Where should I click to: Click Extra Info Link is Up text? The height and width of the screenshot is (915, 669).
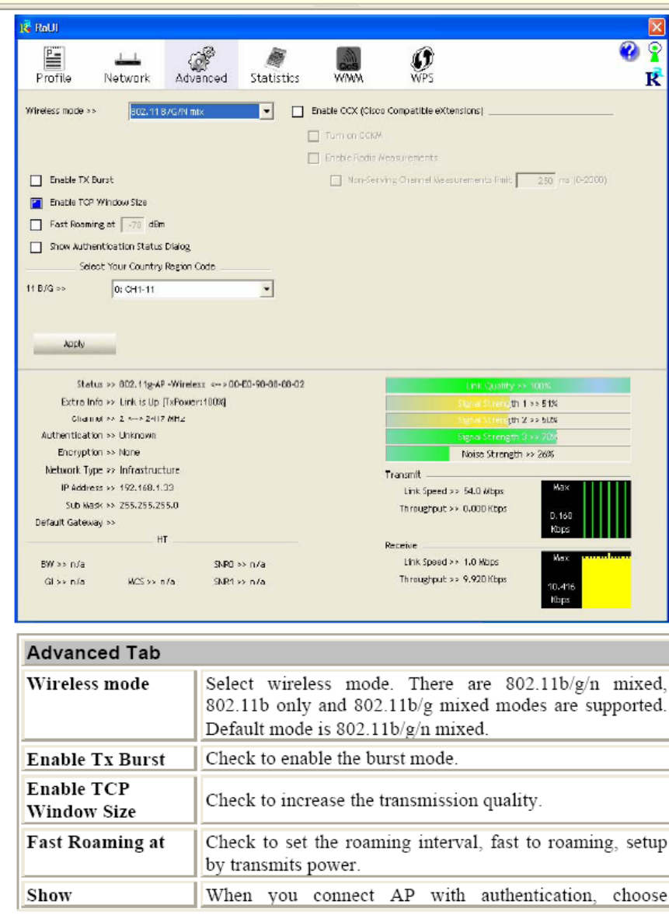click(x=144, y=402)
